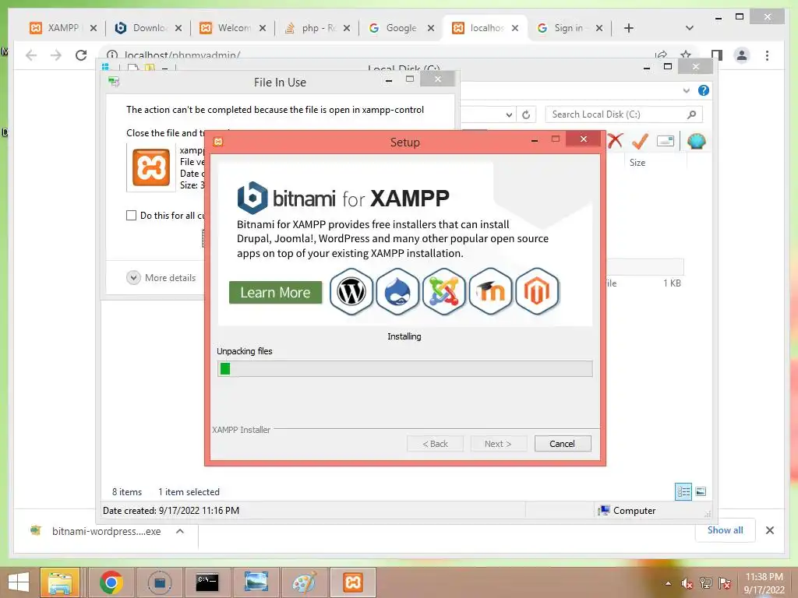
Task: Bookmark this page with the star icon
Action: tap(686, 55)
